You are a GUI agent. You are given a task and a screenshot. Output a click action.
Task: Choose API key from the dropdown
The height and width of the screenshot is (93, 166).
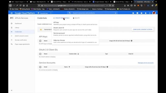(75, 23)
